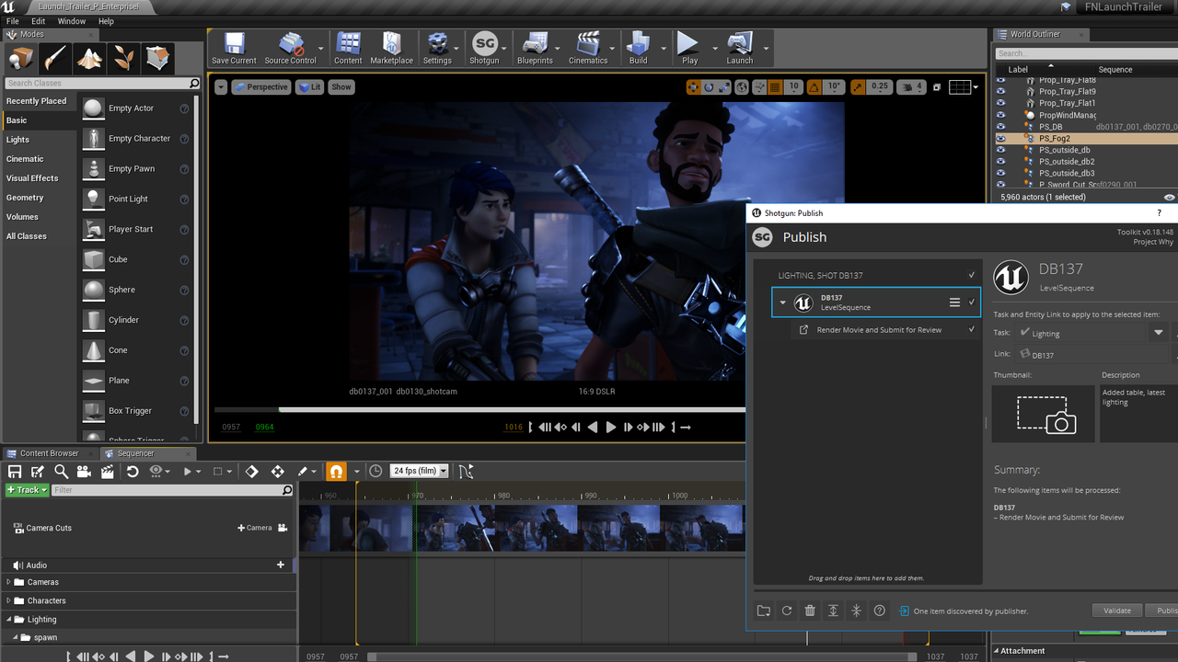Viewport: 1178px width, 662px height.
Task: Click the Show viewport button
Action: [341, 86]
